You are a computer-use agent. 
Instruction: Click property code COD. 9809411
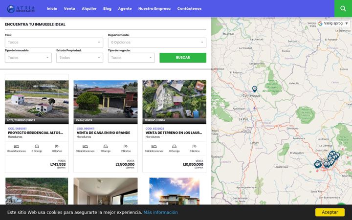[86, 129]
